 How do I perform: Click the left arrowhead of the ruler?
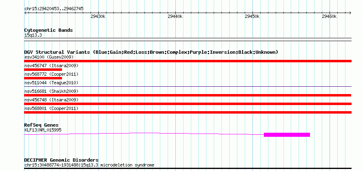tap(26, 13)
